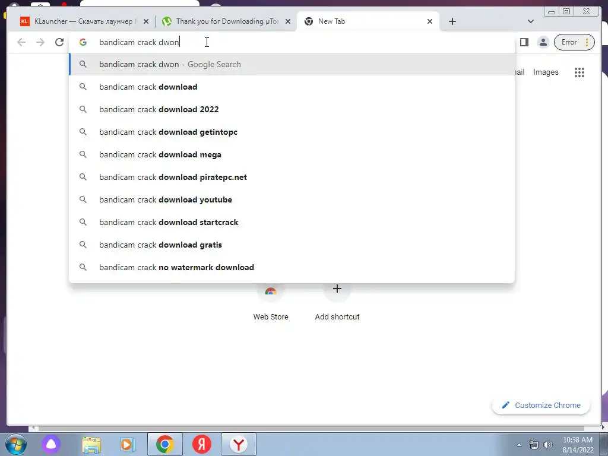The height and width of the screenshot is (456, 608).
Task: Click the search icon beside 'download gratis'
Action: click(83, 244)
